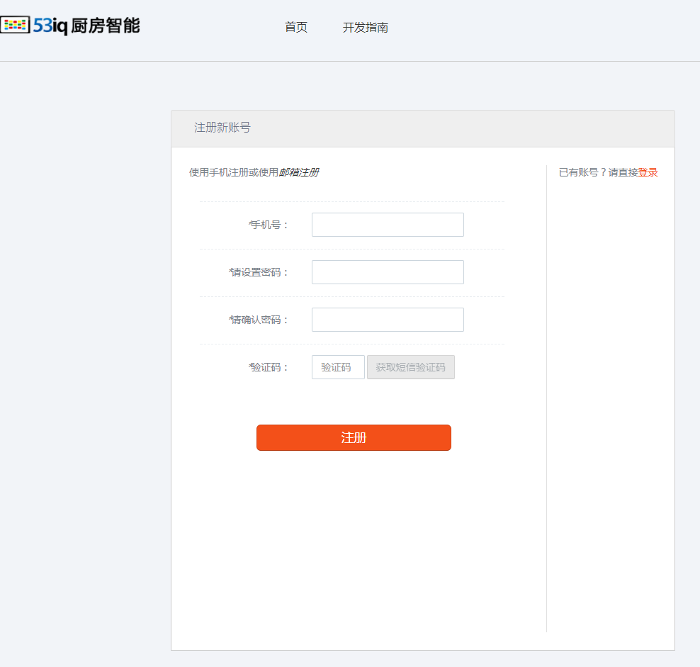Screen dimensions: 700x667
Task: Click the 53iq brand text in logo
Action: (50, 26)
